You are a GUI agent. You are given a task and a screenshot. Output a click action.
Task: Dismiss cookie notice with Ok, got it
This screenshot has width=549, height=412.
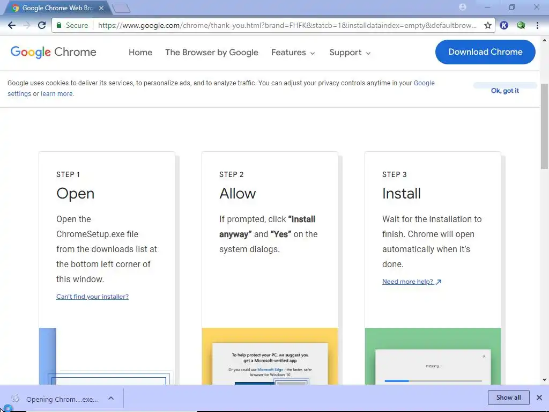click(505, 91)
